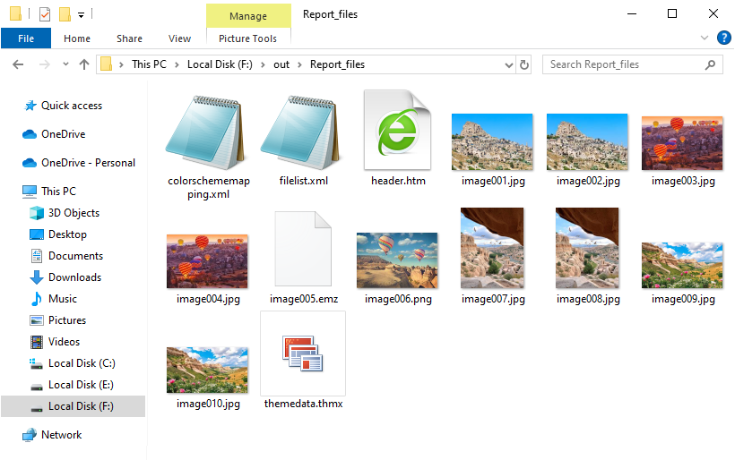Select image004.jpg balloon thumbnail

click(x=207, y=261)
